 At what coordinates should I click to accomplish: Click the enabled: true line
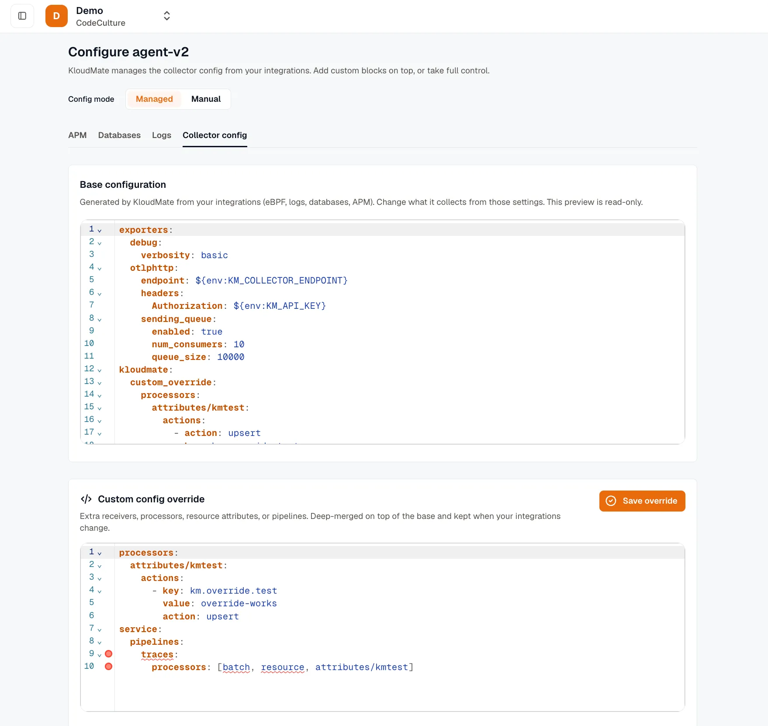click(x=187, y=332)
